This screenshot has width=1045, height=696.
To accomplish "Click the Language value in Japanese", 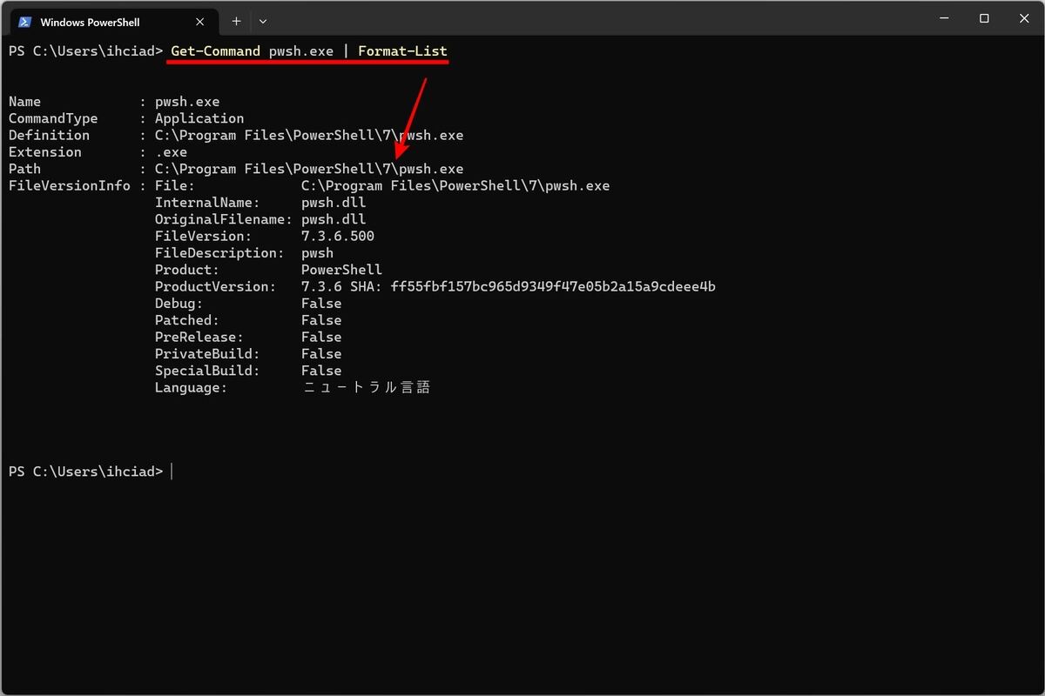I will coord(367,387).
